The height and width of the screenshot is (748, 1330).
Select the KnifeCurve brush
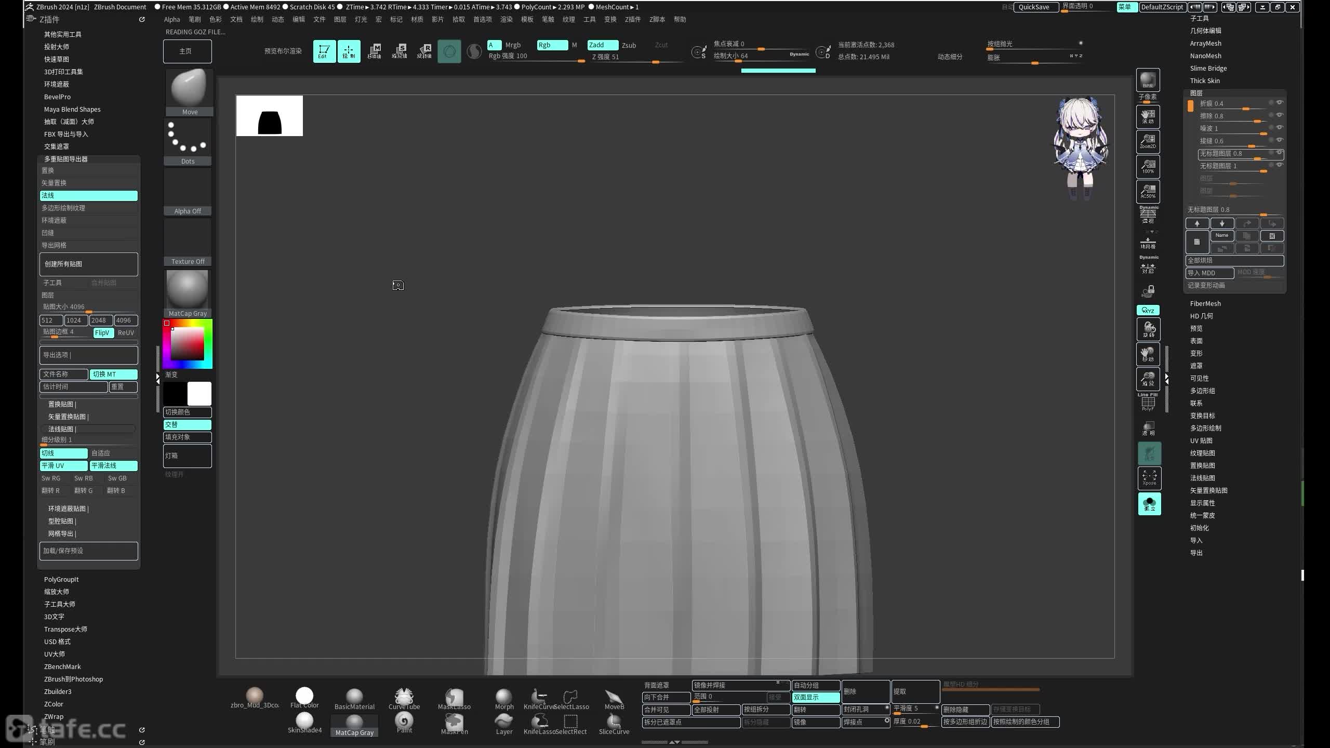tap(540, 699)
